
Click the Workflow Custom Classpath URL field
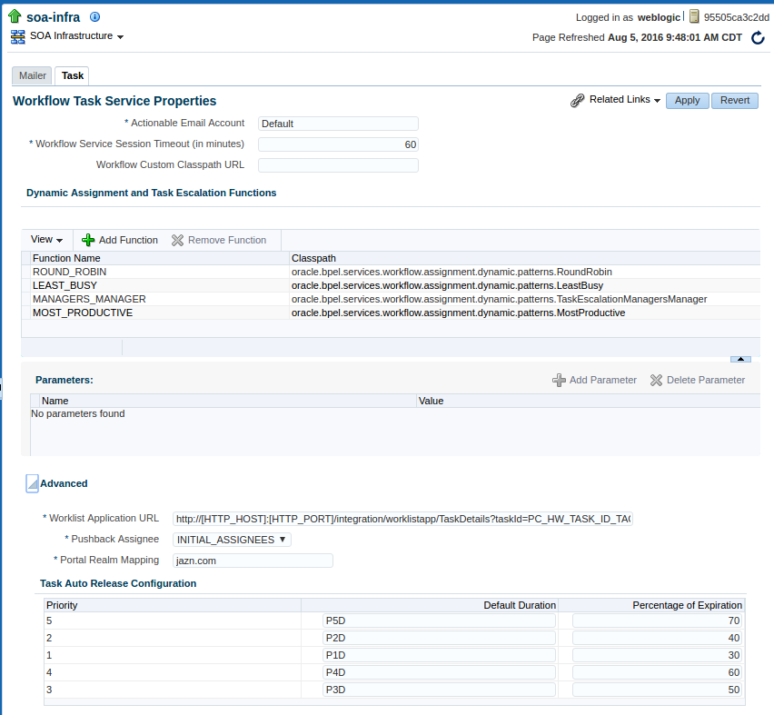pos(338,165)
